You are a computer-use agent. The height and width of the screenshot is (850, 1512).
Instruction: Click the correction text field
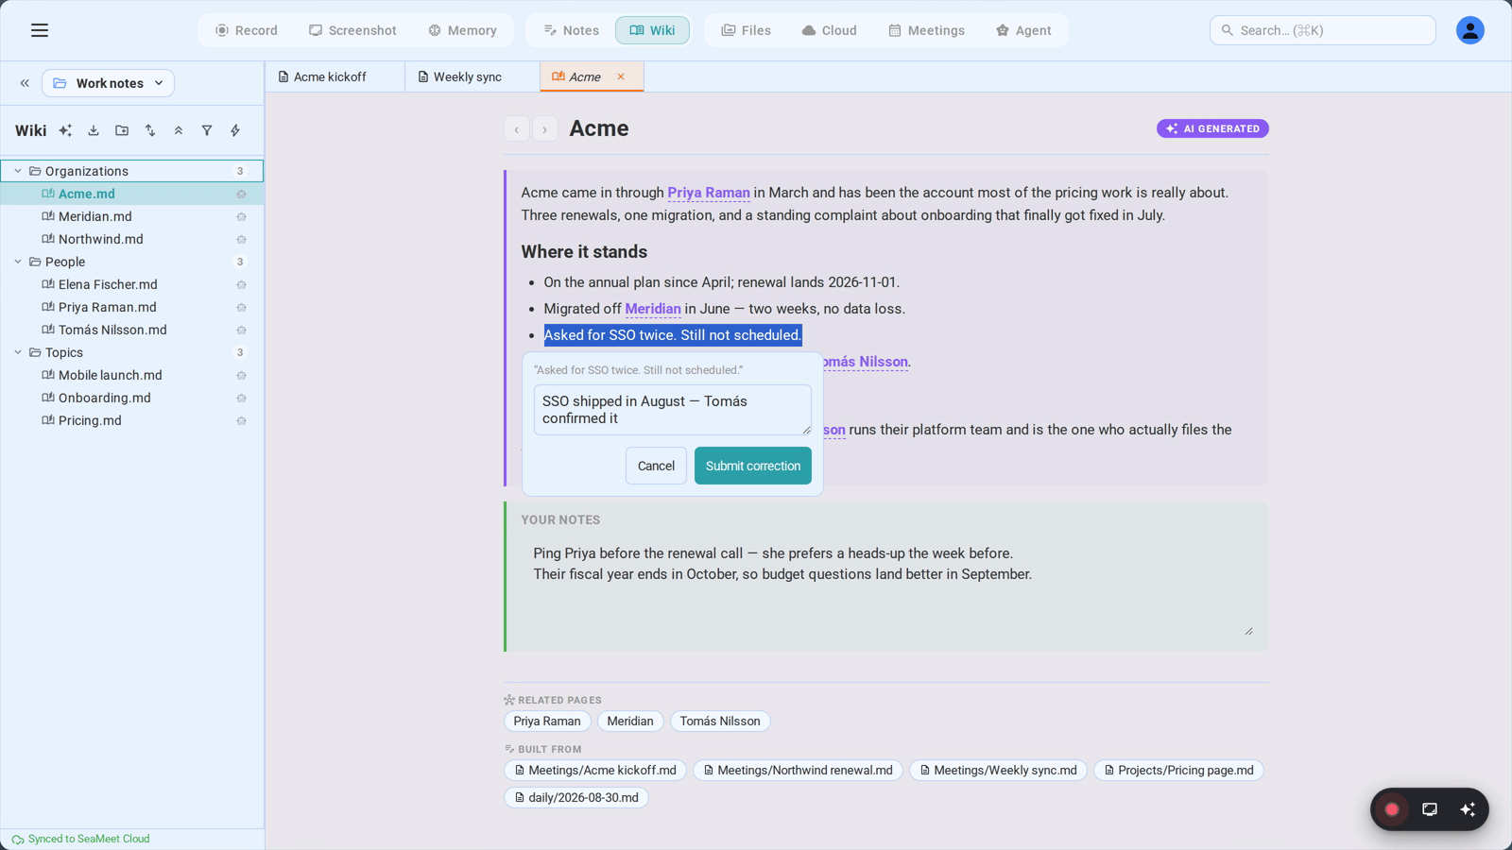click(672, 410)
